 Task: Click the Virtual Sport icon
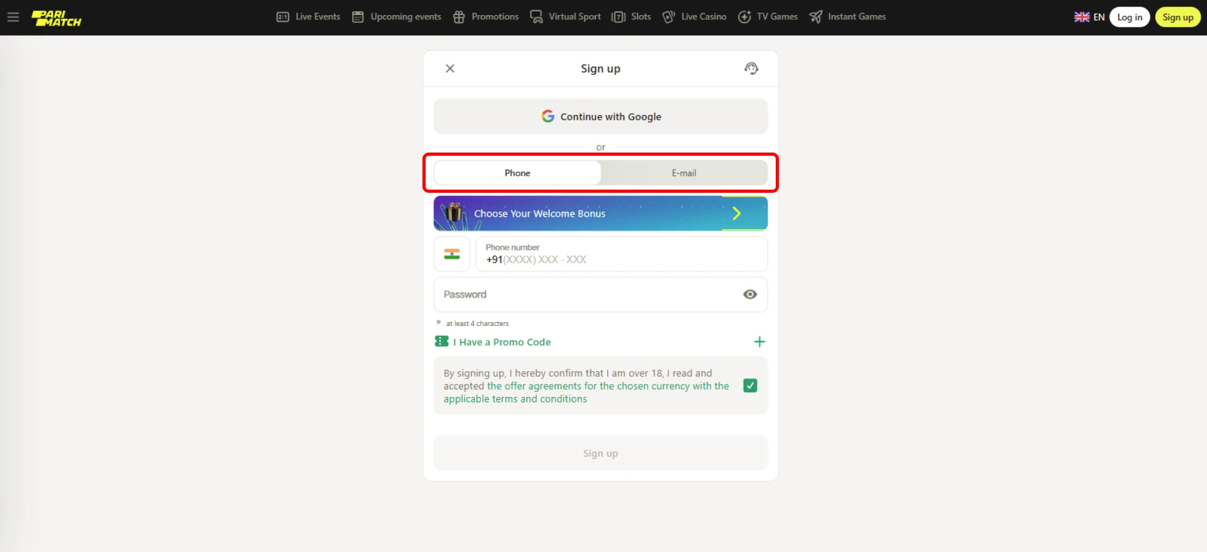coord(536,17)
